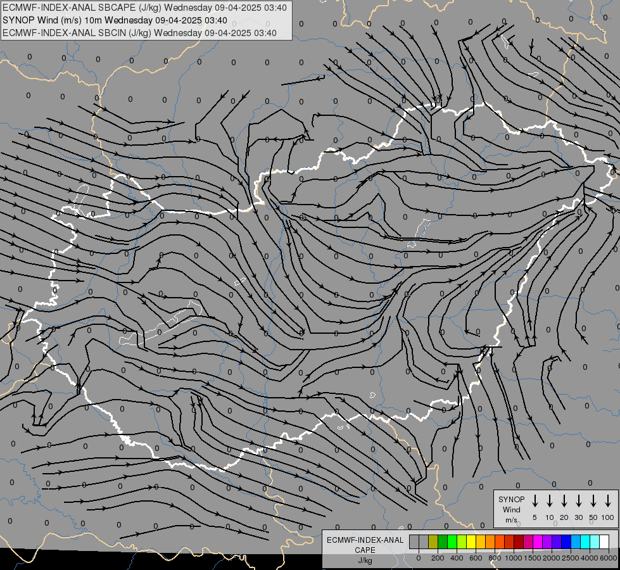Choose the pure yellow CAPE legend swatch
Image resolution: width=620 pixels, height=570 pixels.
[471, 541]
